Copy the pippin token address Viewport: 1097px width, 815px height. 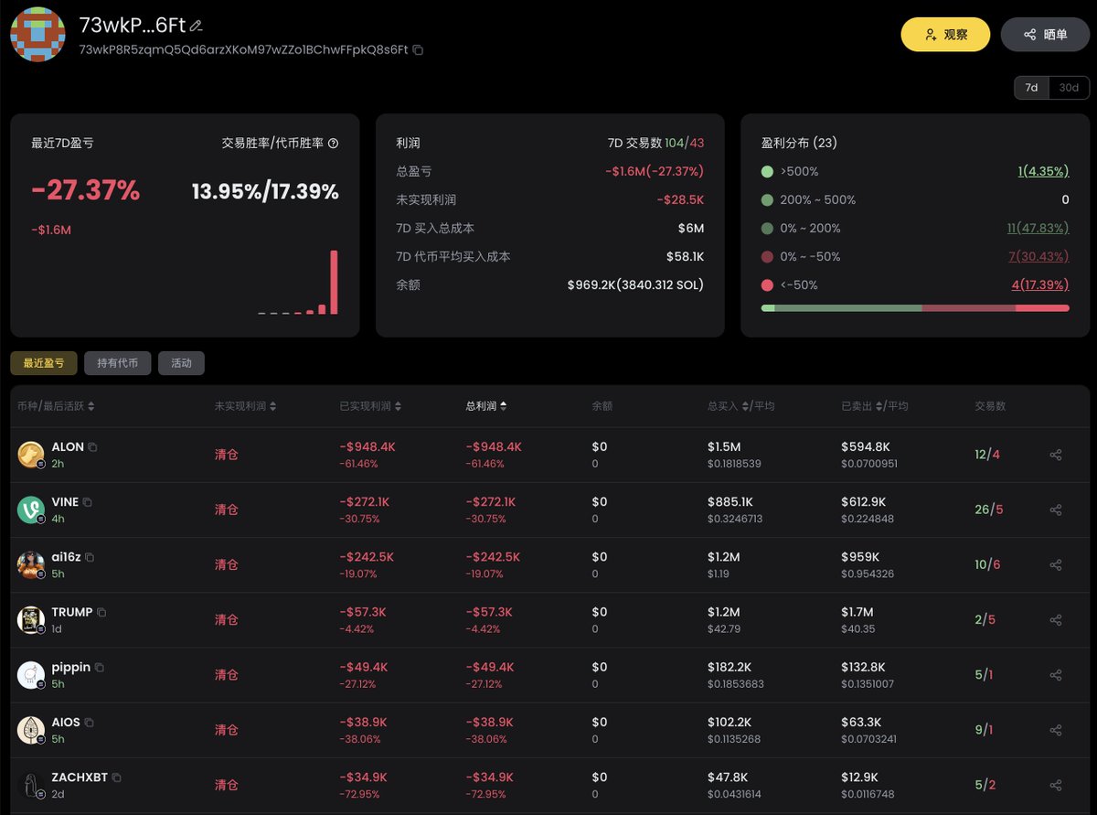click(100, 668)
